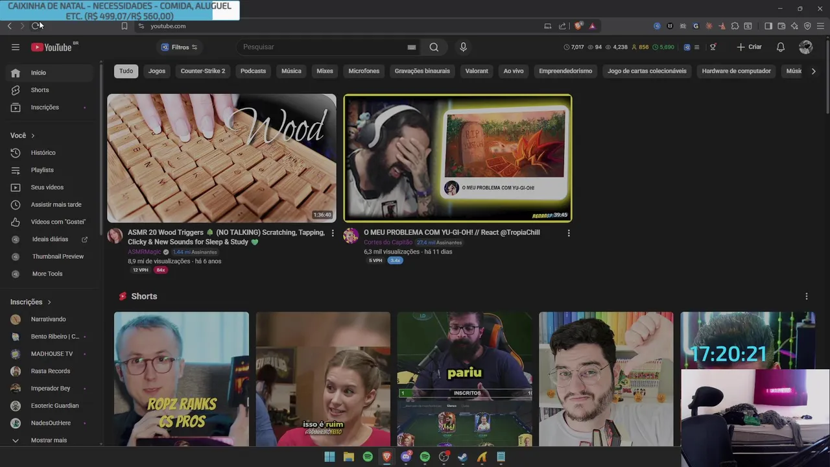
Task: Bookmark this page icon
Action: coord(124,26)
